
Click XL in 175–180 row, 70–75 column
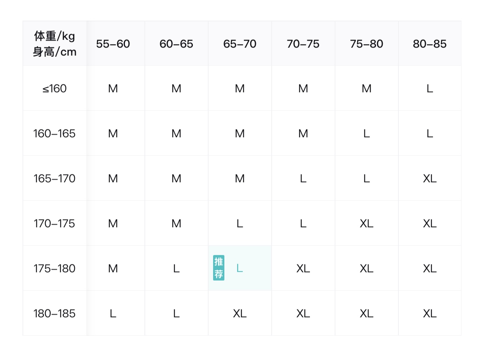tap(303, 268)
